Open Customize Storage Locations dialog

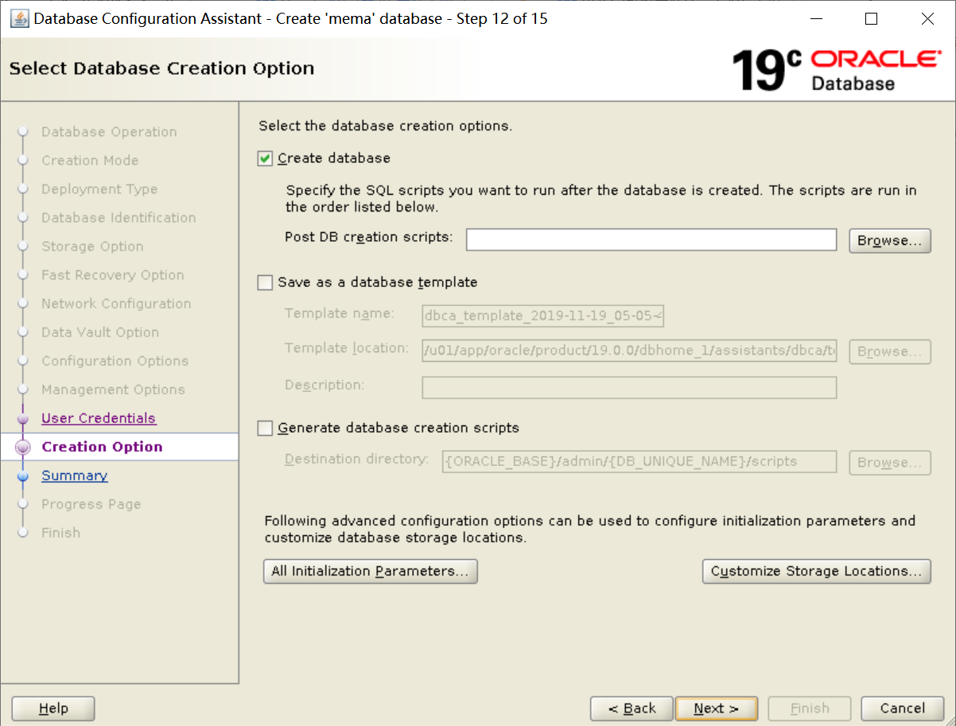click(816, 571)
